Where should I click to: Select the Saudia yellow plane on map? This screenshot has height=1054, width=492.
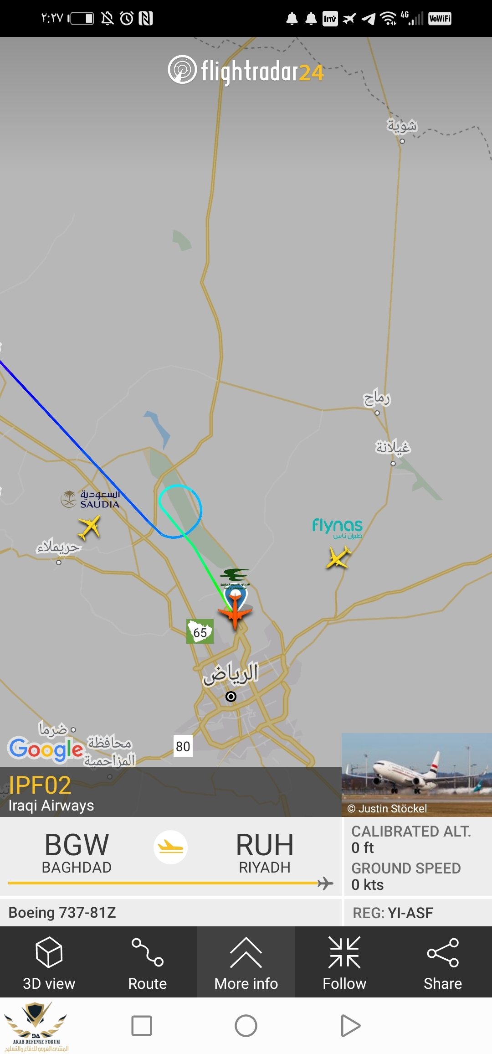89,527
